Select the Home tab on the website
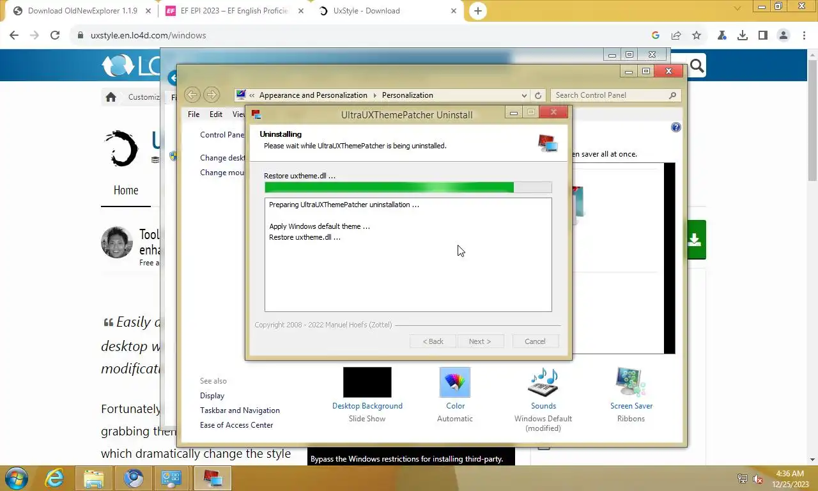Screen dimensions: 818x491 click(126, 191)
